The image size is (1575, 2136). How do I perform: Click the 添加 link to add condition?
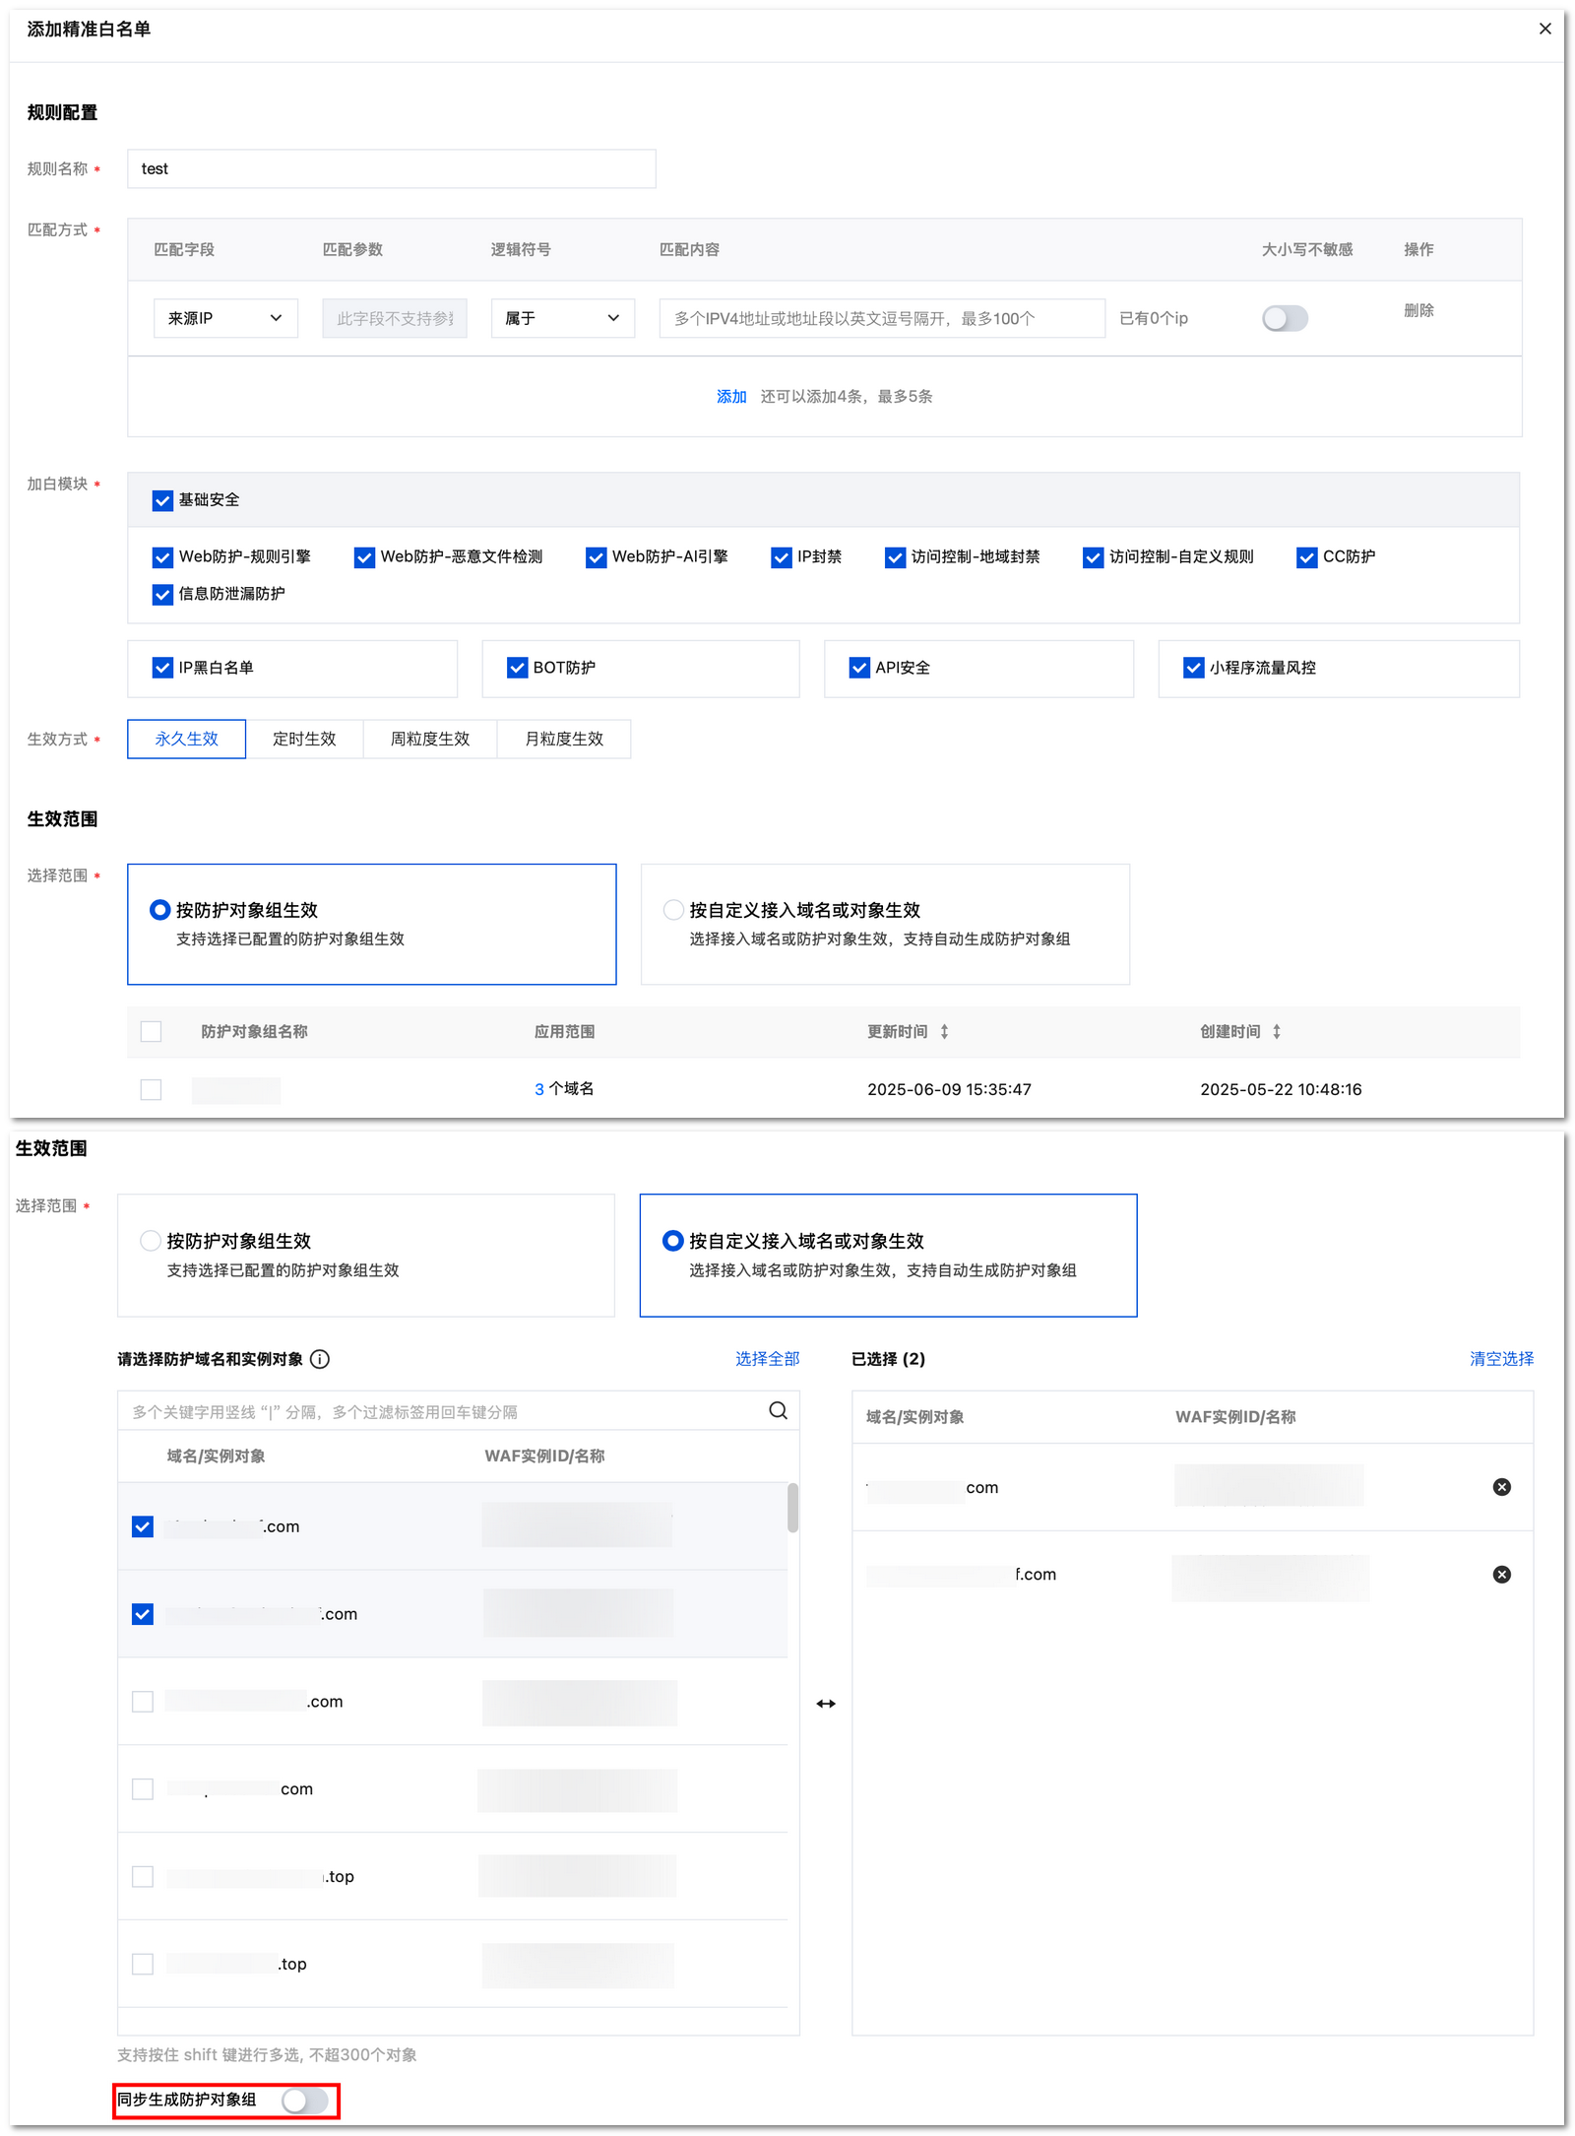pos(730,396)
